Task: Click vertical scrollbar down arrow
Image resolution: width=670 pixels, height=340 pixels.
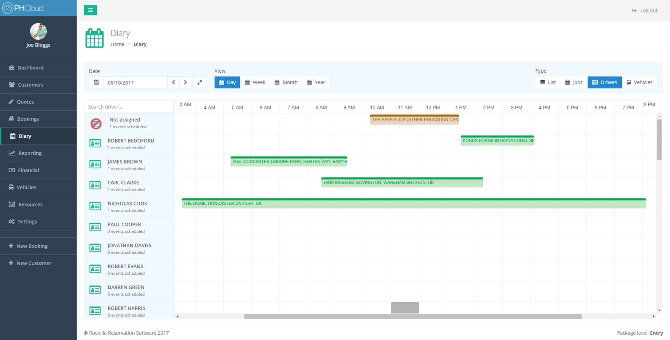Action: pyautogui.click(x=659, y=310)
